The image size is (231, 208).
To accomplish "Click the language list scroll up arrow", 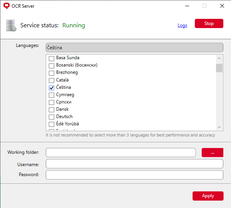I will (219, 58).
